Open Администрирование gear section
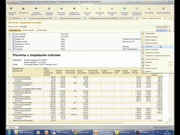 coord(163,10)
